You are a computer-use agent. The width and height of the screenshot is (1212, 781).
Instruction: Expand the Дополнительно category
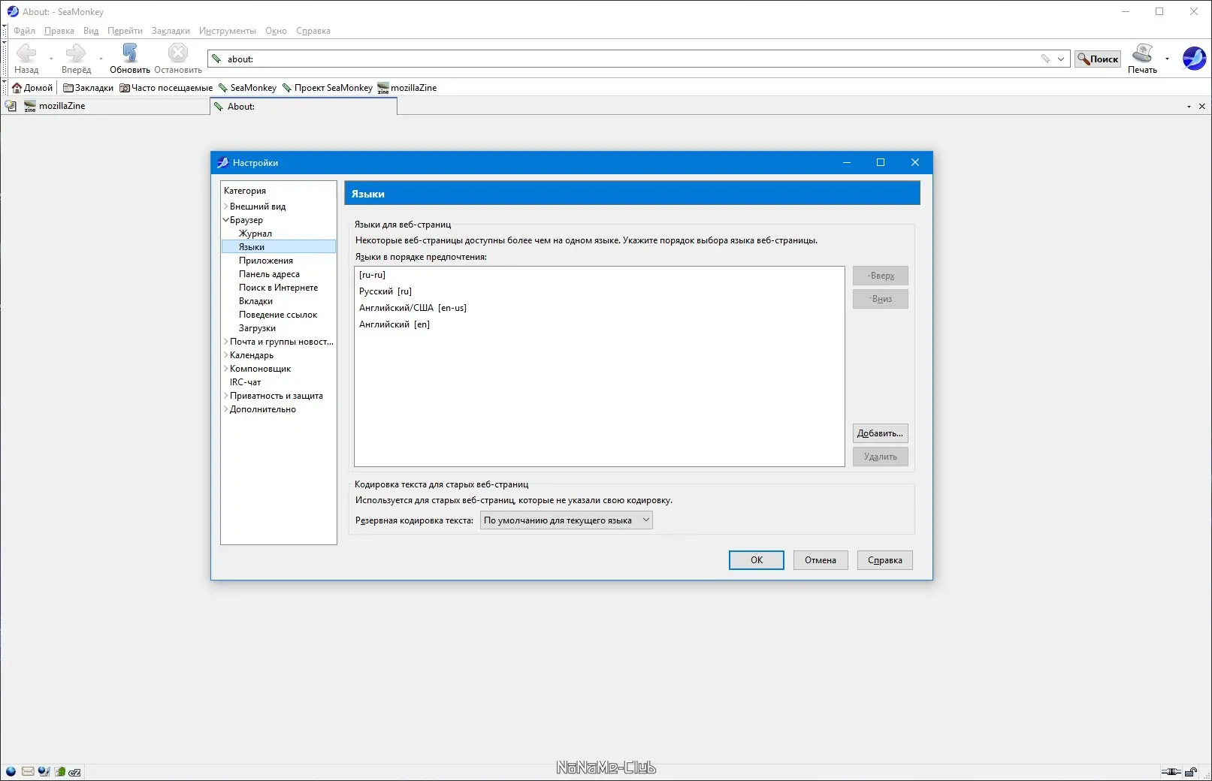point(225,409)
